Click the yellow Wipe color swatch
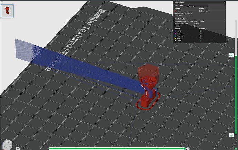This screenshot has height=150, width=238. pyautogui.click(x=175, y=38)
